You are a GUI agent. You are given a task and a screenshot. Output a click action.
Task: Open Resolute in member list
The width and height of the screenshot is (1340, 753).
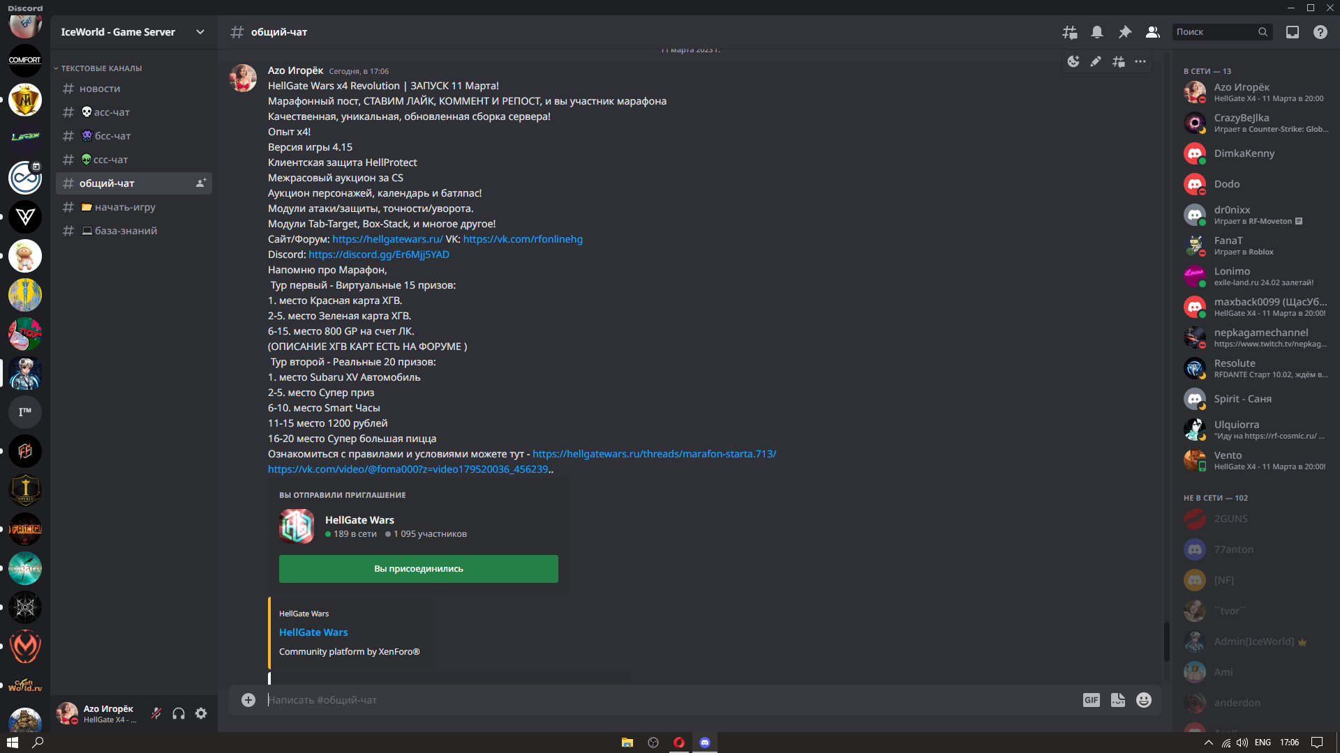point(1256,368)
